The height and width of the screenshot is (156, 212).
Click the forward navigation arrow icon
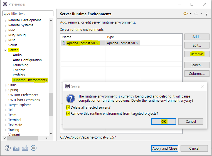(x=196, y=14)
